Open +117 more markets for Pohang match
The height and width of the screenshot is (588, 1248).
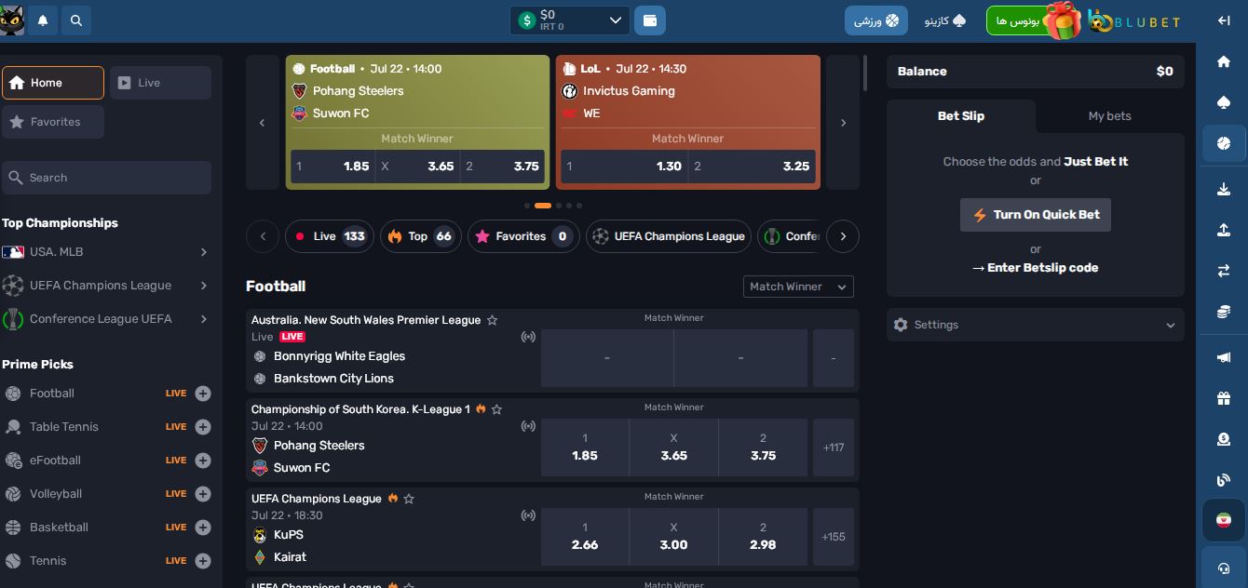coord(834,448)
